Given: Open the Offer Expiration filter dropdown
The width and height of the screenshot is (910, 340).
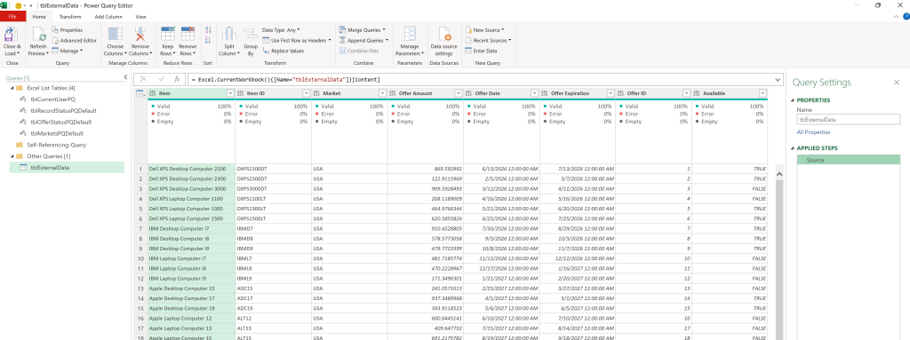Looking at the screenshot, I should 611,93.
